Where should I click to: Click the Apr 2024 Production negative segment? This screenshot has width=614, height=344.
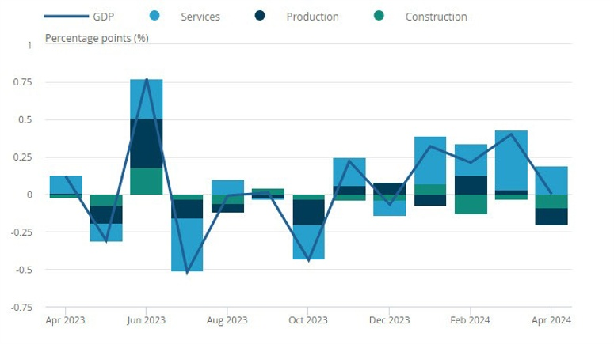[x=551, y=217]
